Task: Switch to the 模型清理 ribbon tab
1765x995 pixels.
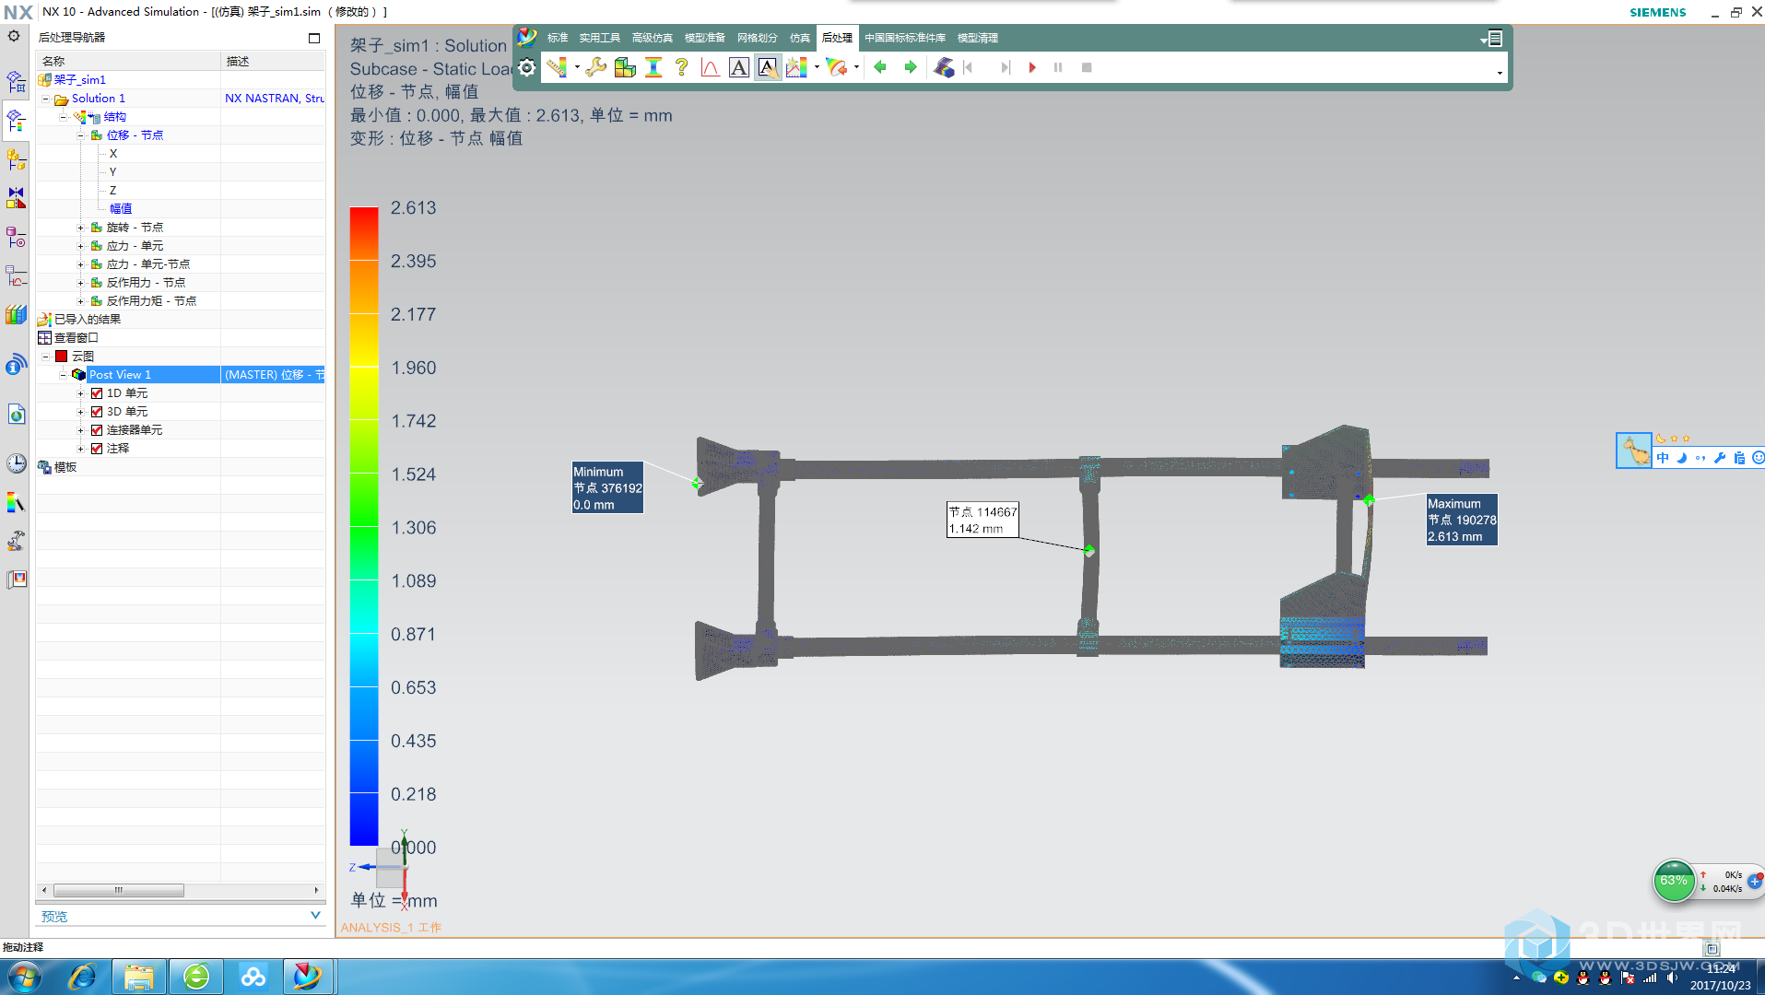Action: pyautogui.click(x=978, y=38)
